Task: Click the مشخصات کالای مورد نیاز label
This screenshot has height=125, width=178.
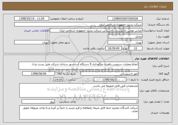Action: click(x=154, y=91)
